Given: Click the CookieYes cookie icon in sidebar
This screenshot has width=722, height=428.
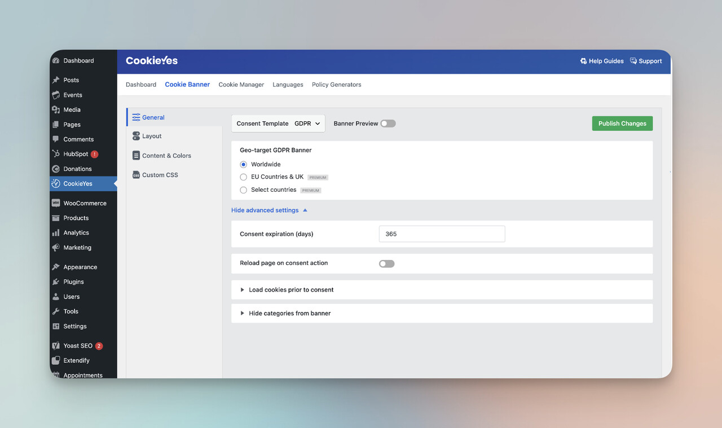Looking at the screenshot, I should [56, 183].
